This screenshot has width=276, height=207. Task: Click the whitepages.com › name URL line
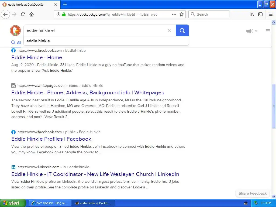tap(60, 85)
